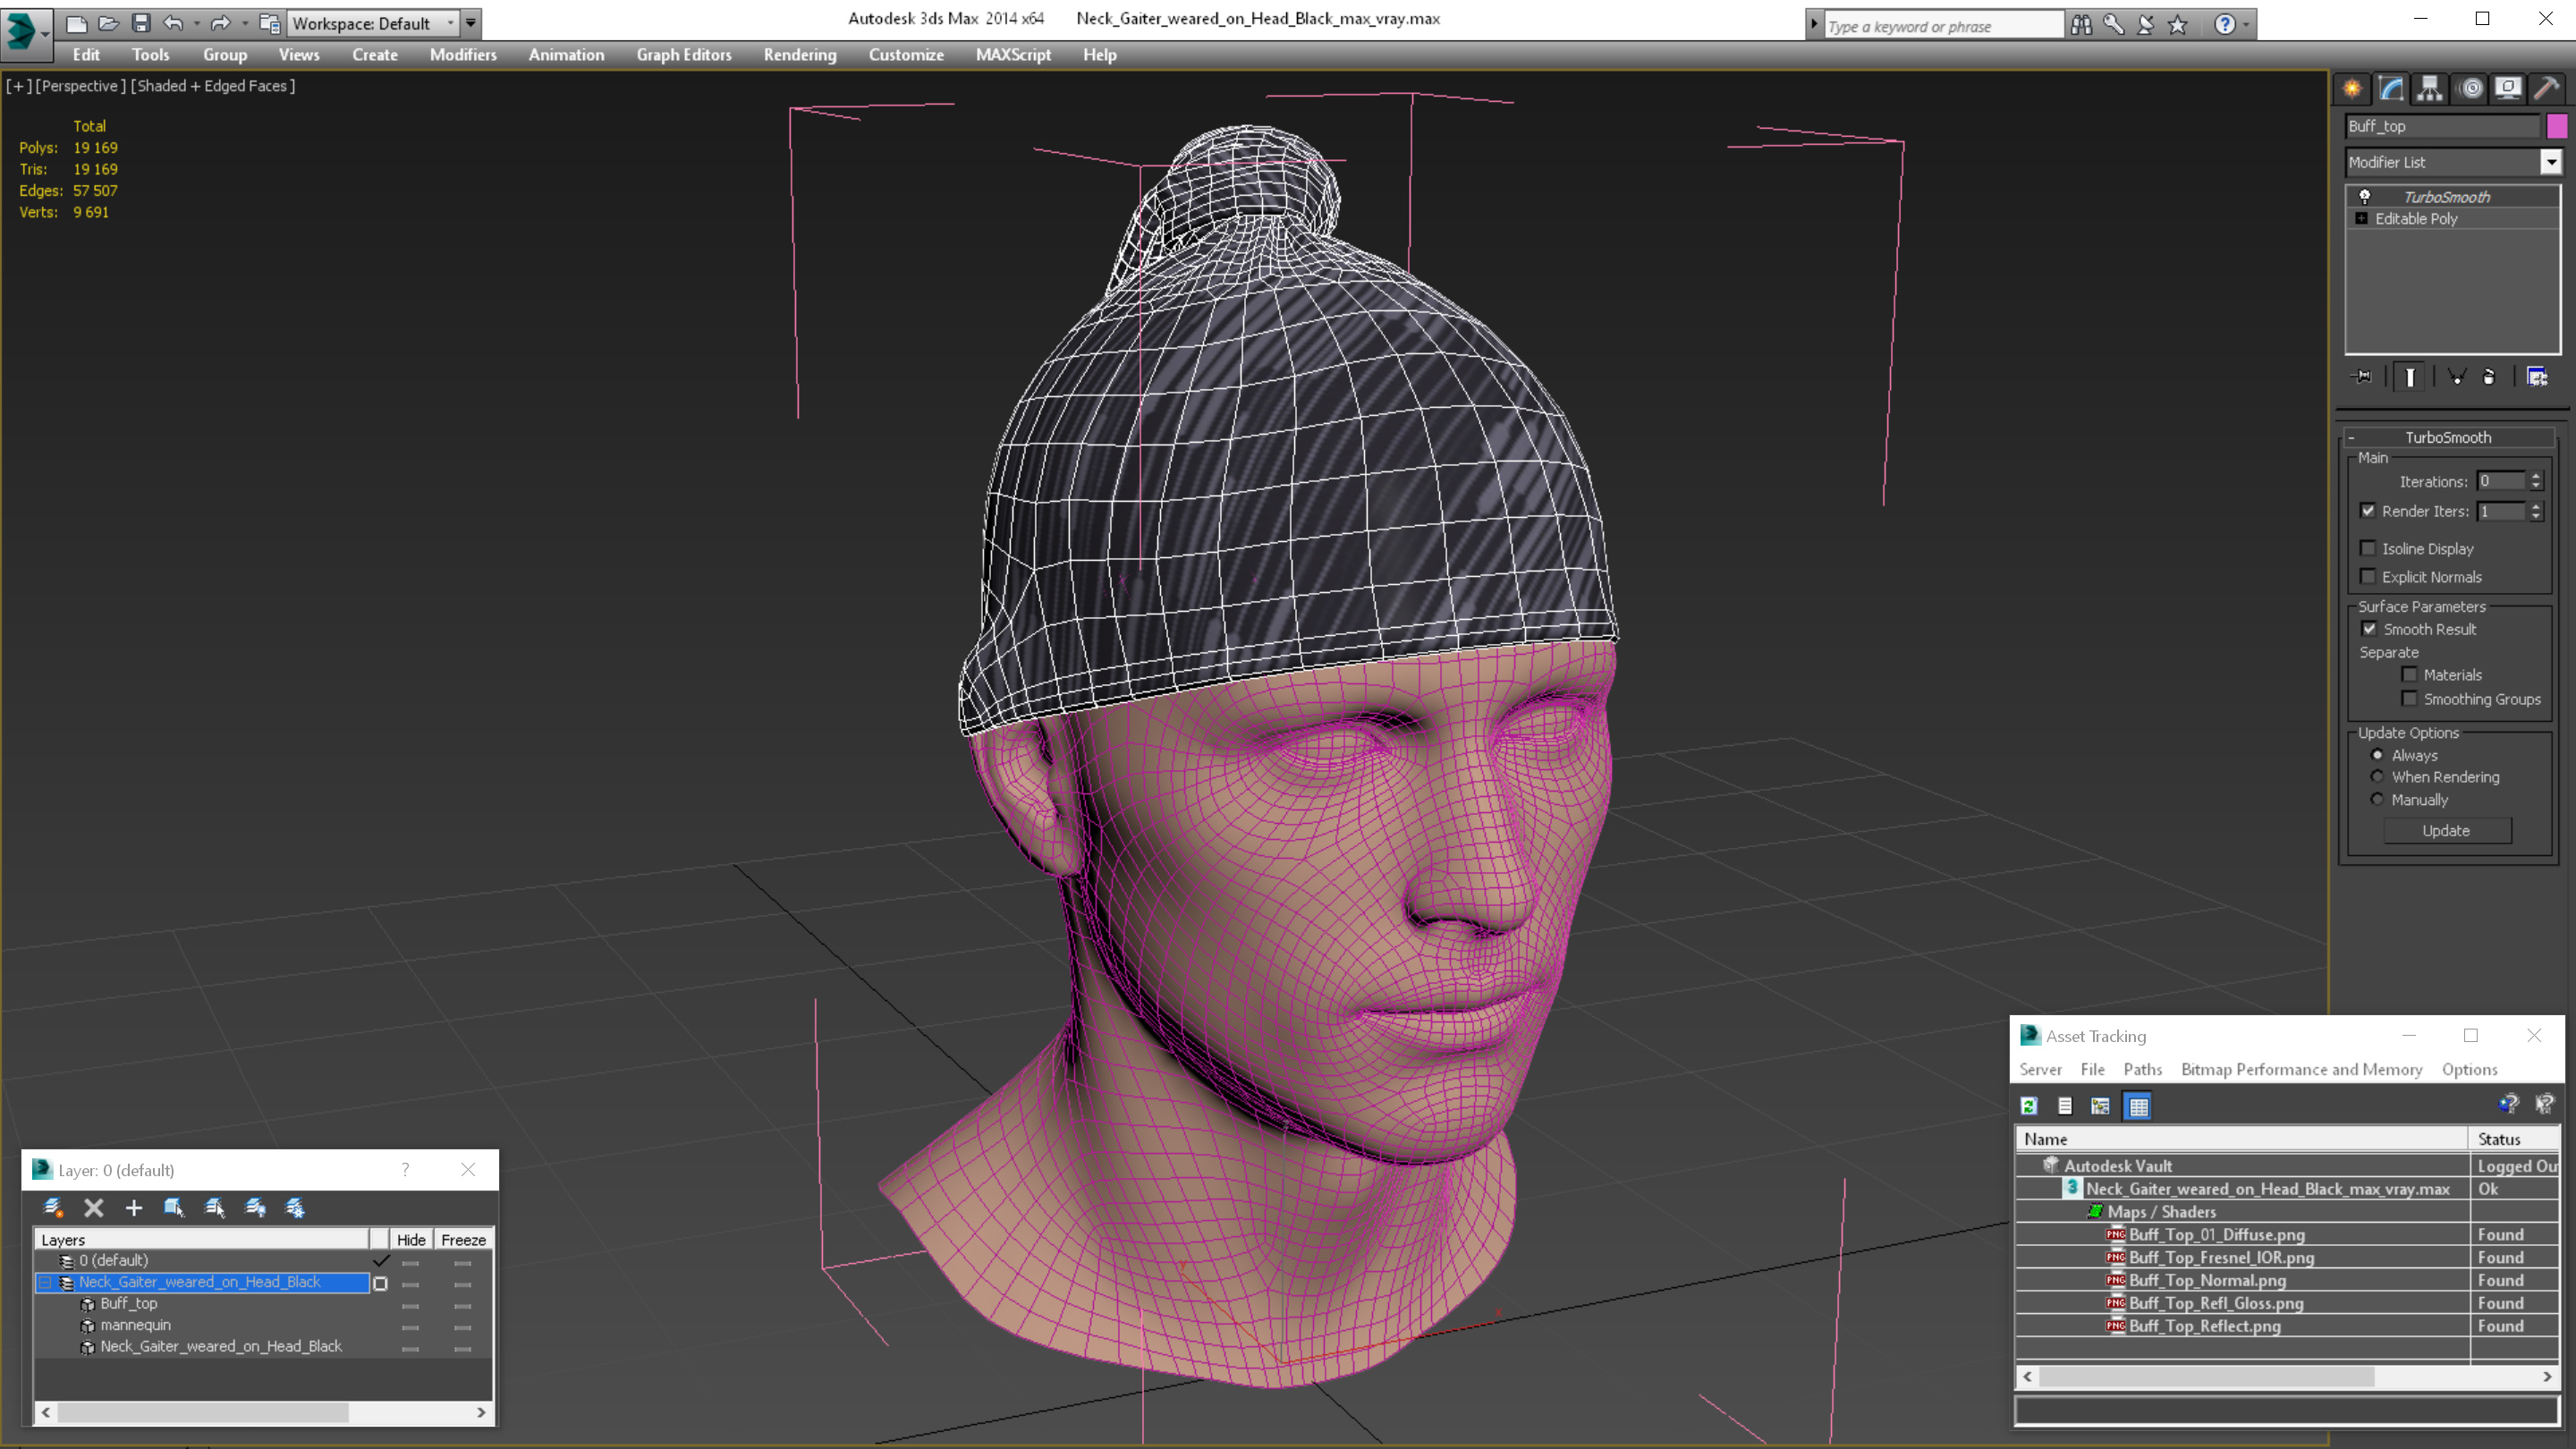Image resolution: width=2576 pixels, height=1449 pixels.
Task: Uncheck the Smooth Result checkbox
Action: 2369,629
